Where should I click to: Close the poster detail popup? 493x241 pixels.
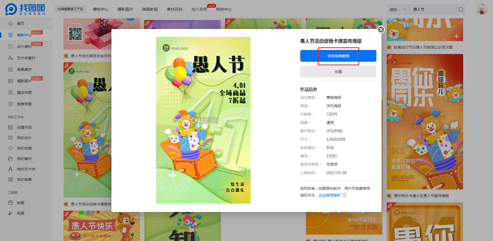(381, 30)
